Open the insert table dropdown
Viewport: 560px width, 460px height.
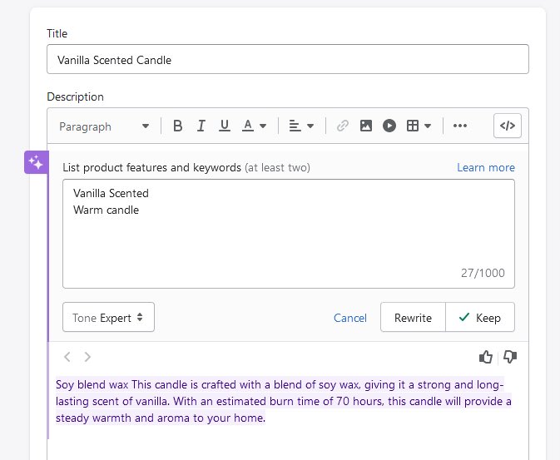point(419,126)
